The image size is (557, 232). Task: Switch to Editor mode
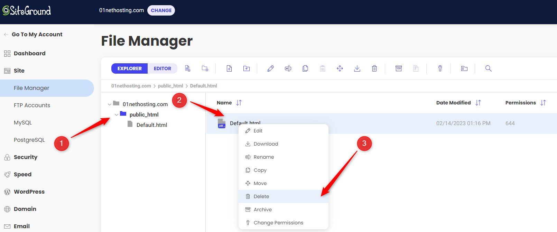point(163,68)
